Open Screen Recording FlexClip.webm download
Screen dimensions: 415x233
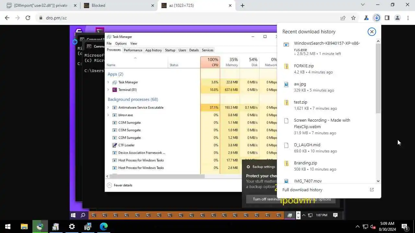(327, 126)
